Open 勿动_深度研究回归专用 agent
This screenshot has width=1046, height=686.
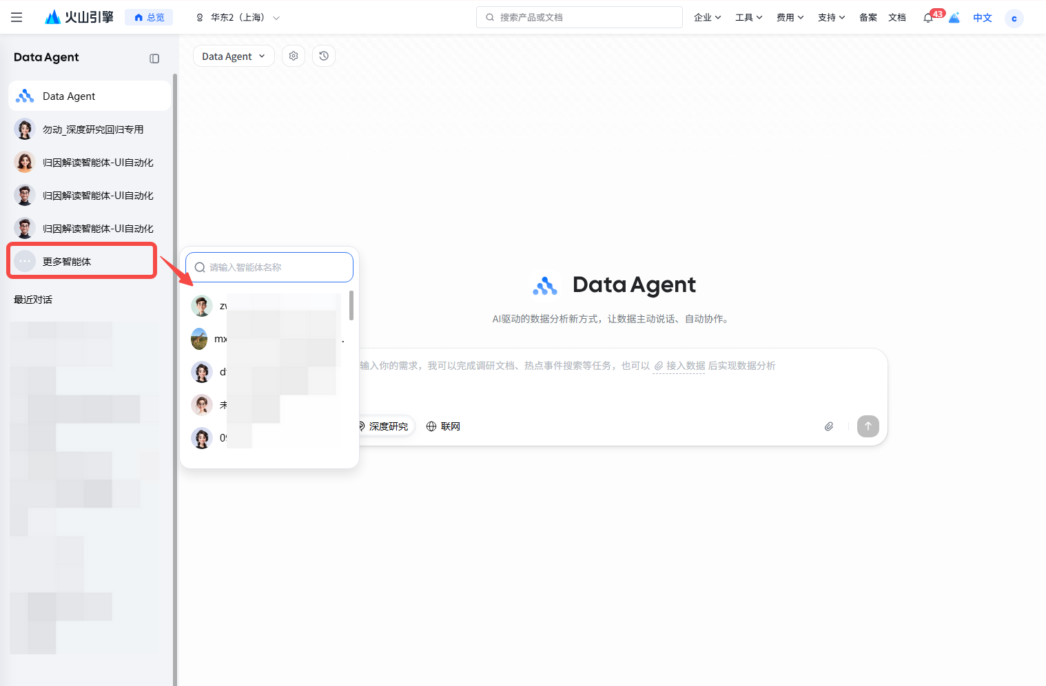(90, 129)
